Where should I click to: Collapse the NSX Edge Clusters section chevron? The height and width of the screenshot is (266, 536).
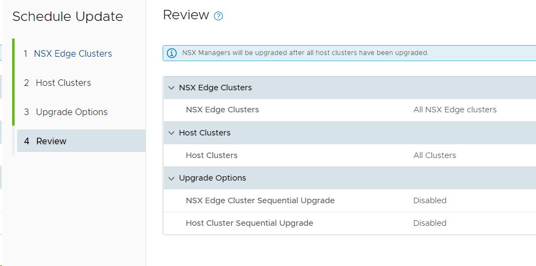(x=171, y=88)
